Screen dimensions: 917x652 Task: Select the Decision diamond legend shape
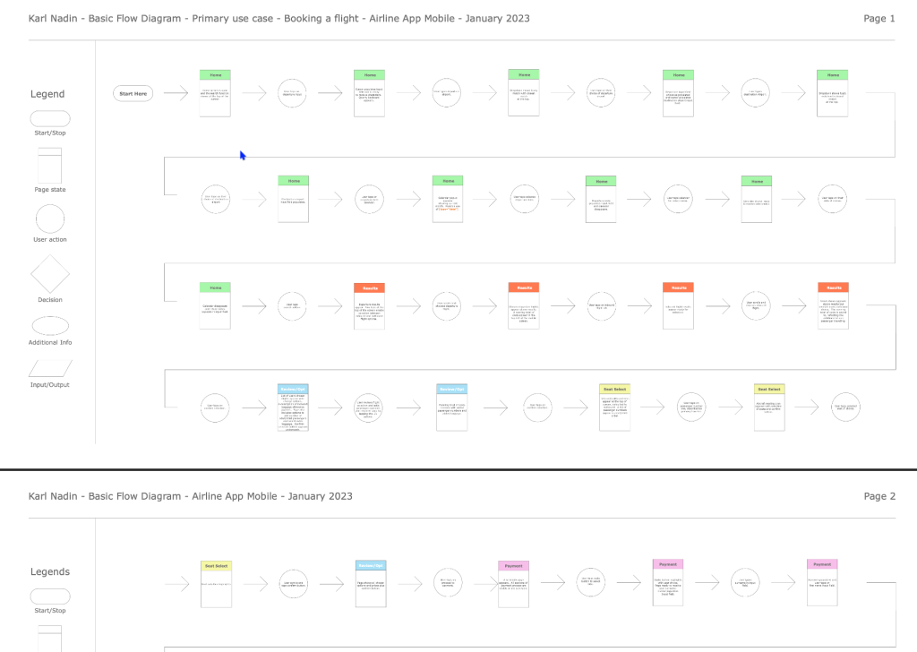[50, 273]
